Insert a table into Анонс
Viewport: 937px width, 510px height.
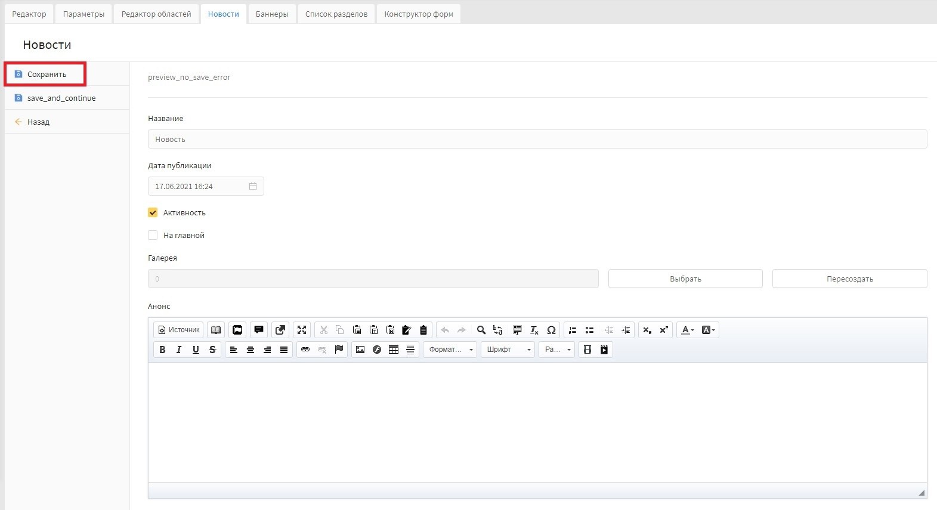coord(394,350)
